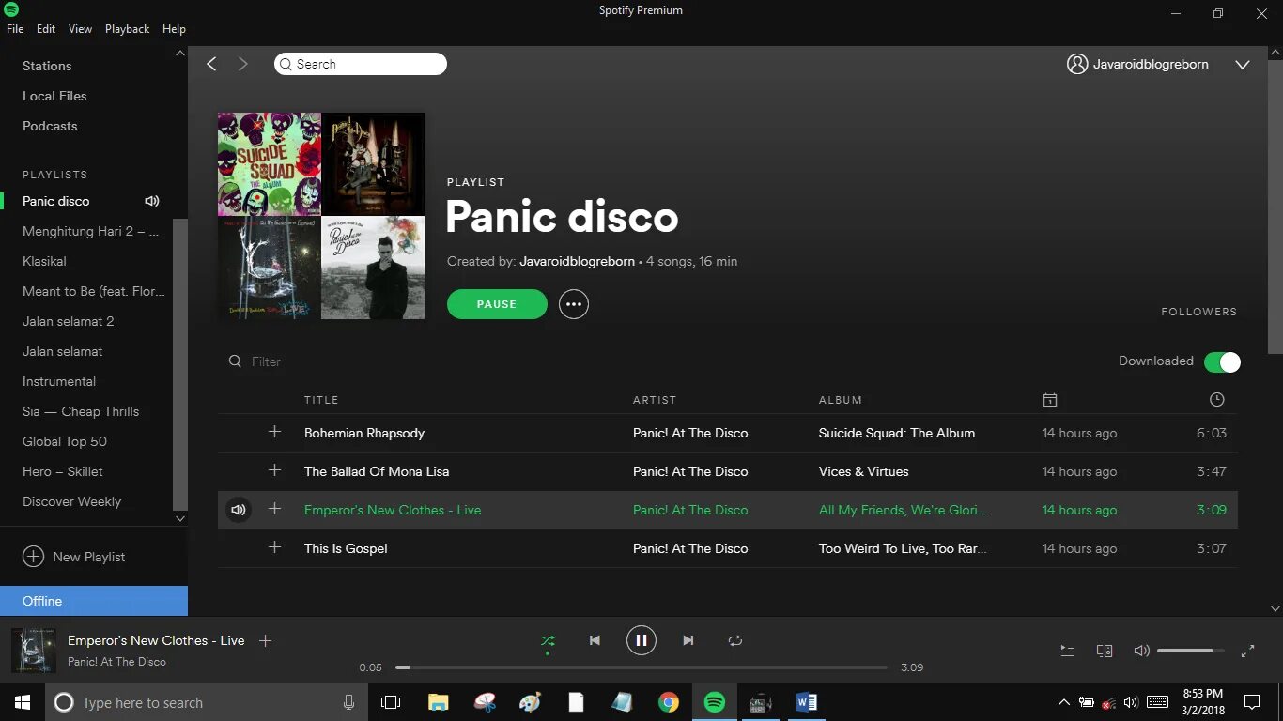Screen dimensions: 1283x721
Task: Enter full screen mode
Action: tap(1248, 651)
